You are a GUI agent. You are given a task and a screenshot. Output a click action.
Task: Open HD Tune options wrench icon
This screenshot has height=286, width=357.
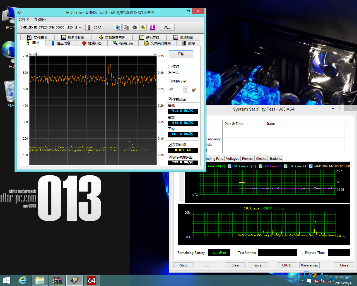click(143, 27)
